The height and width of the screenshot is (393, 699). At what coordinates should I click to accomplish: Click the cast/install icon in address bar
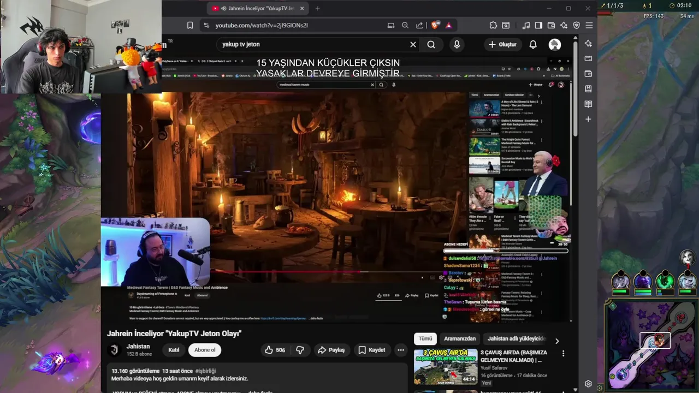coord(391,25)
